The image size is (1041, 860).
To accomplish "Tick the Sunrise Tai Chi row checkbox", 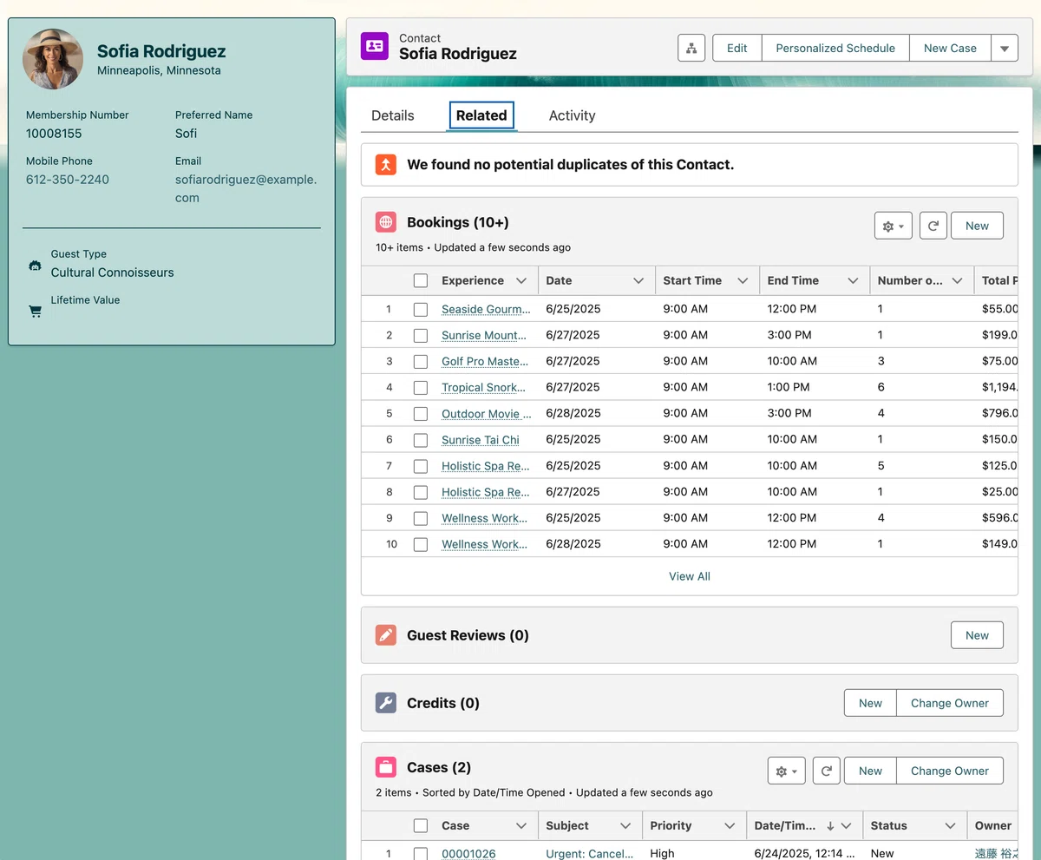I will click(421, 440).
